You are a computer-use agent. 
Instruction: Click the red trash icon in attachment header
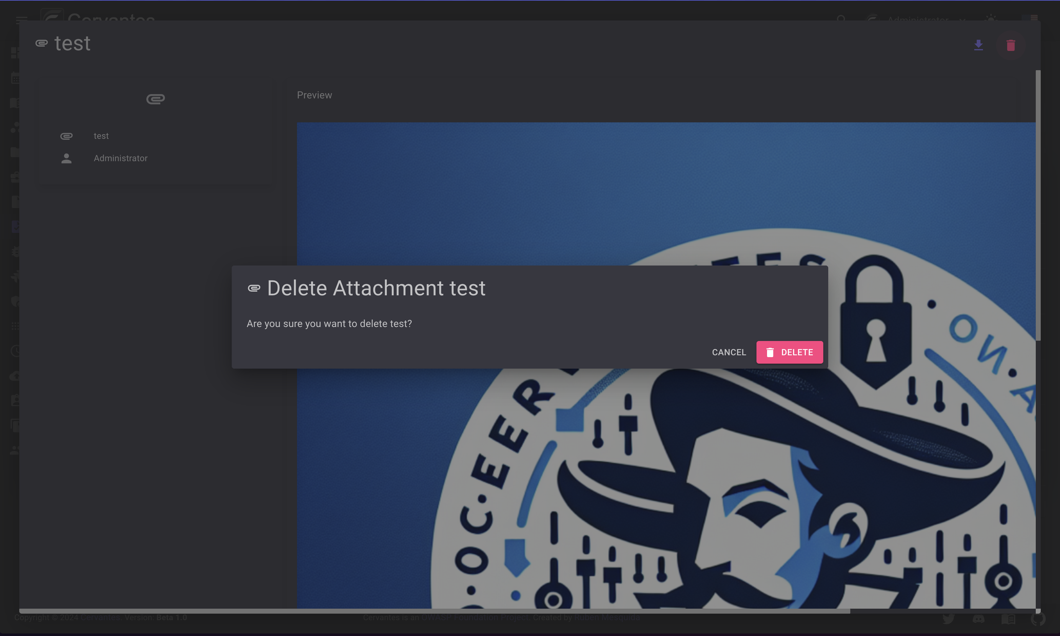pyautogui.click(x=1010, y=45)
